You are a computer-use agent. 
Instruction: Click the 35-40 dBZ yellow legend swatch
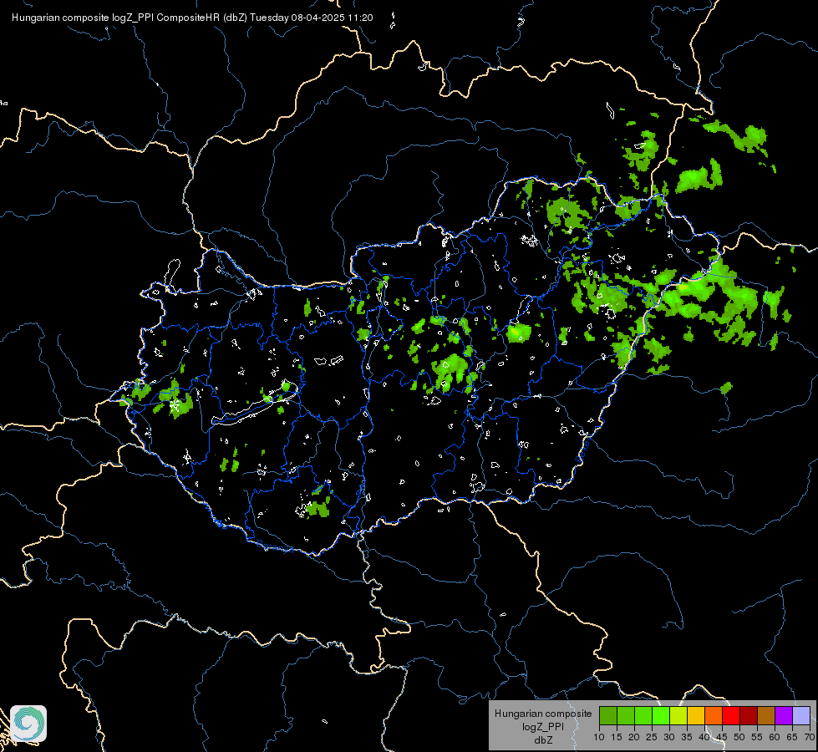(x=696, y=716)
